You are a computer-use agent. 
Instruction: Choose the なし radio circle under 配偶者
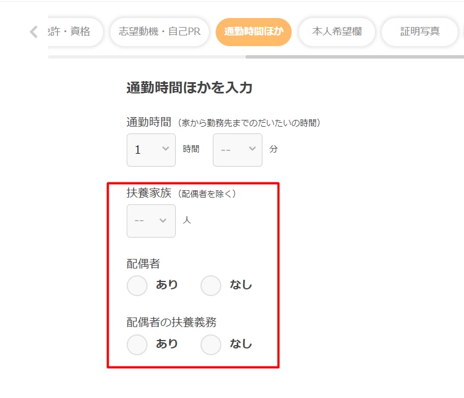(x=211, y=285)
